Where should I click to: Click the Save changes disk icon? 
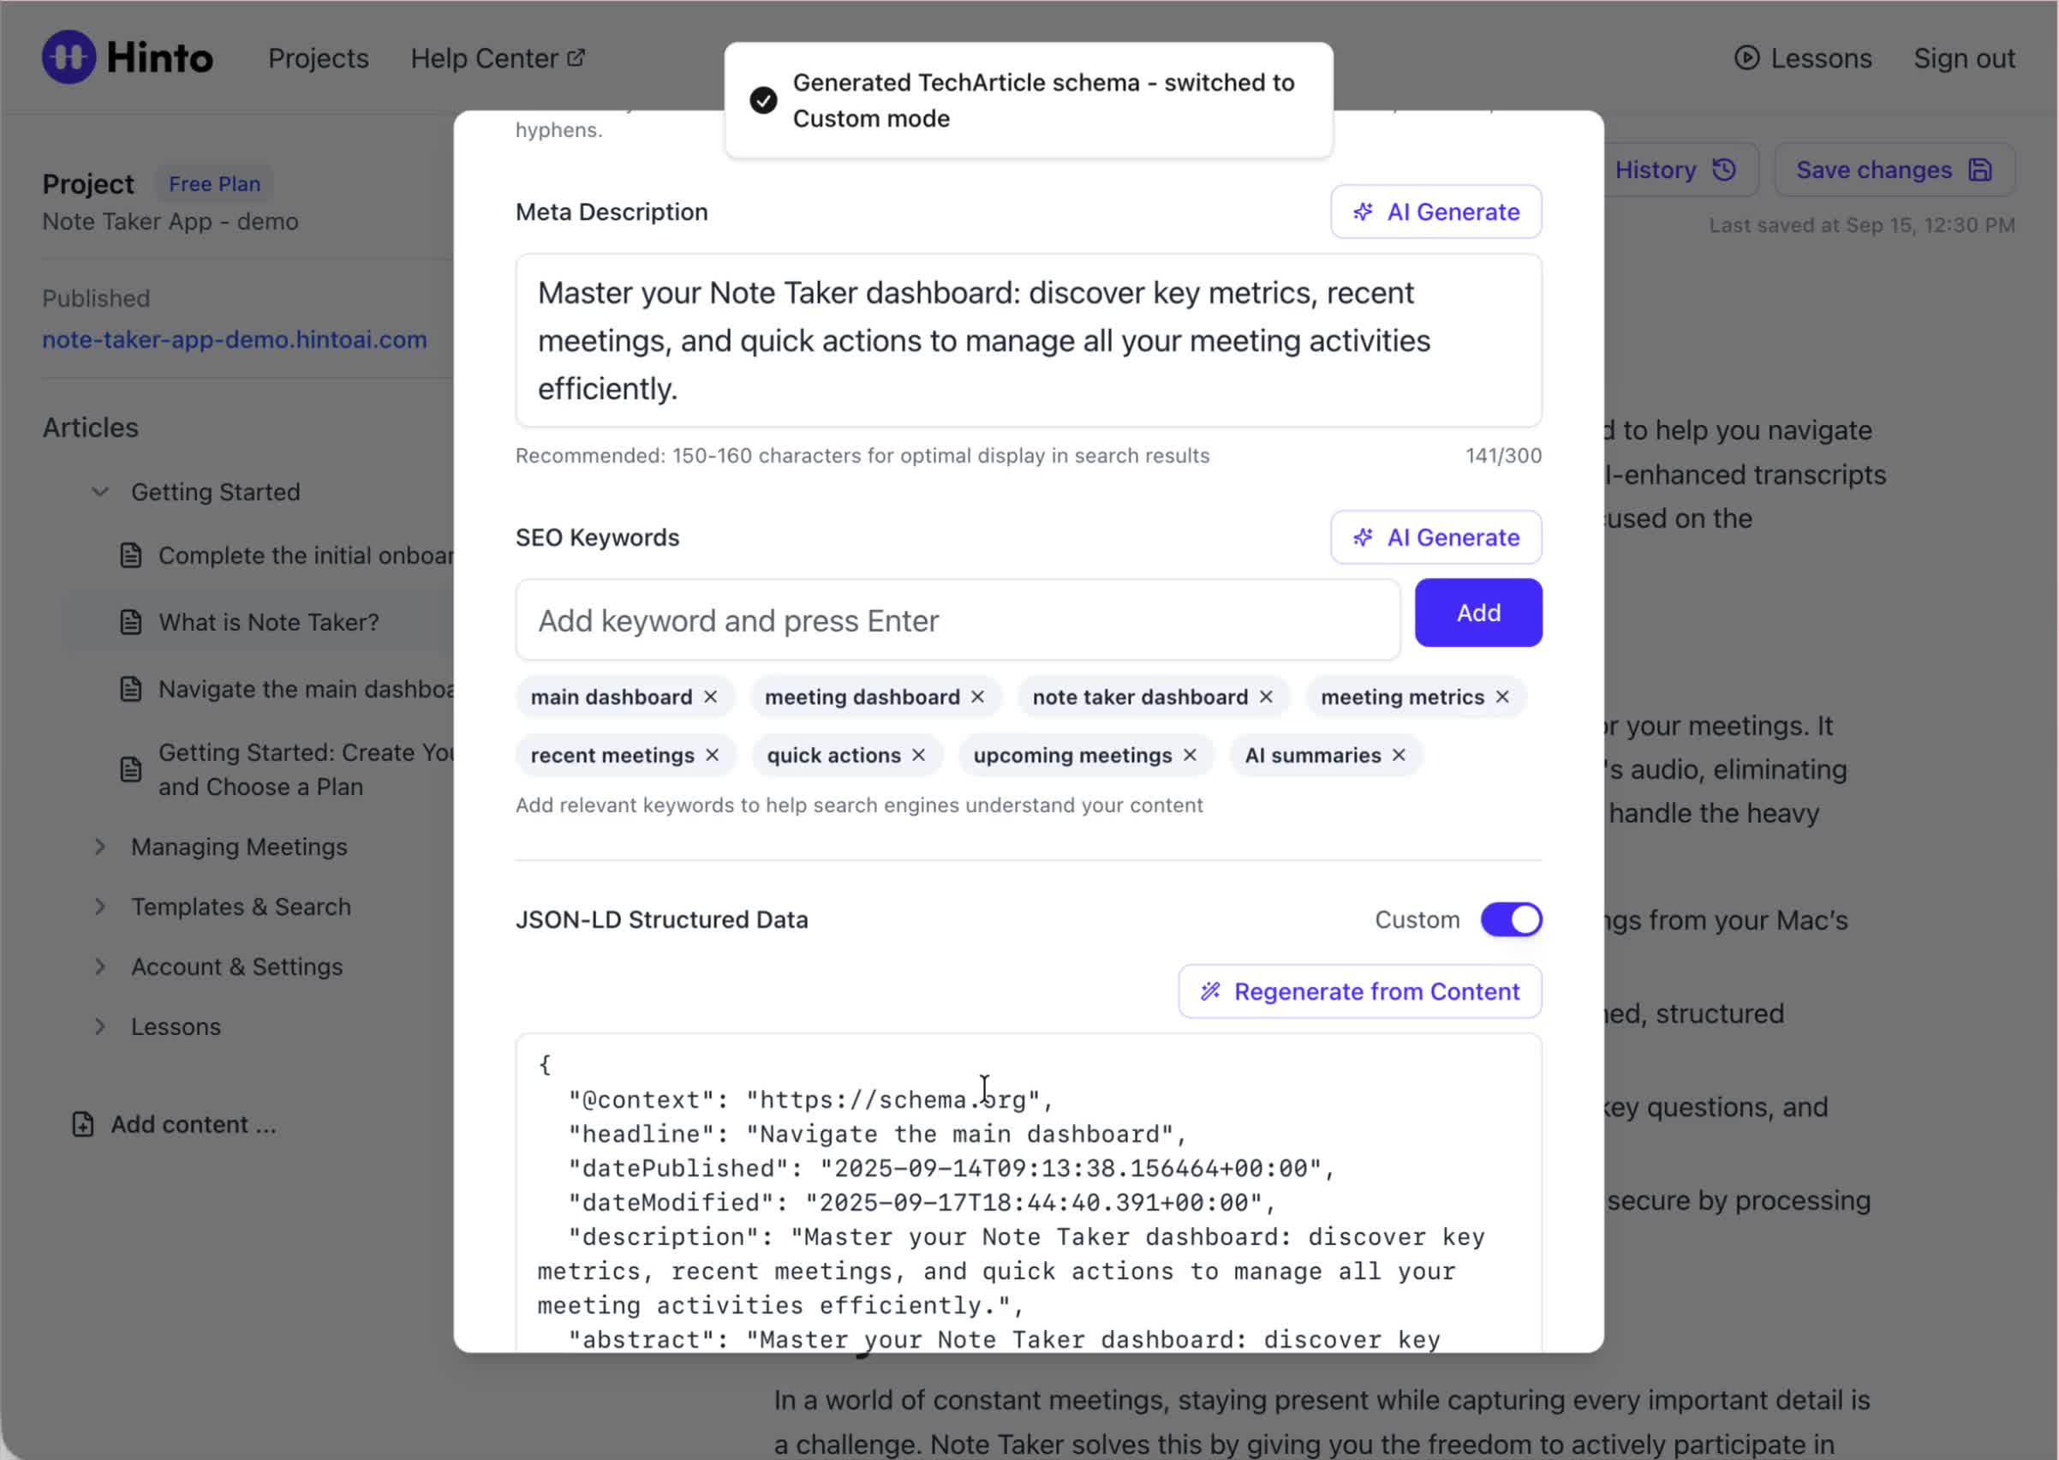pos(1980,170)
